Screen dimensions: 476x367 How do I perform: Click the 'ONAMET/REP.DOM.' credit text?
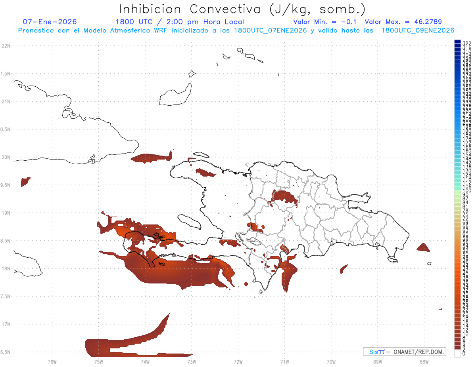[418, 352]
